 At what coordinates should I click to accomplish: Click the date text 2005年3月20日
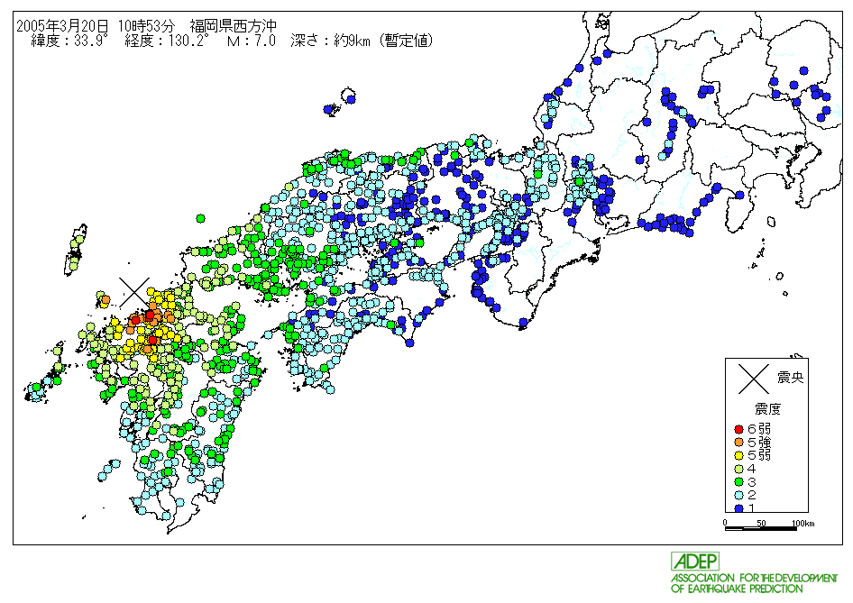[x=62, y=25]
